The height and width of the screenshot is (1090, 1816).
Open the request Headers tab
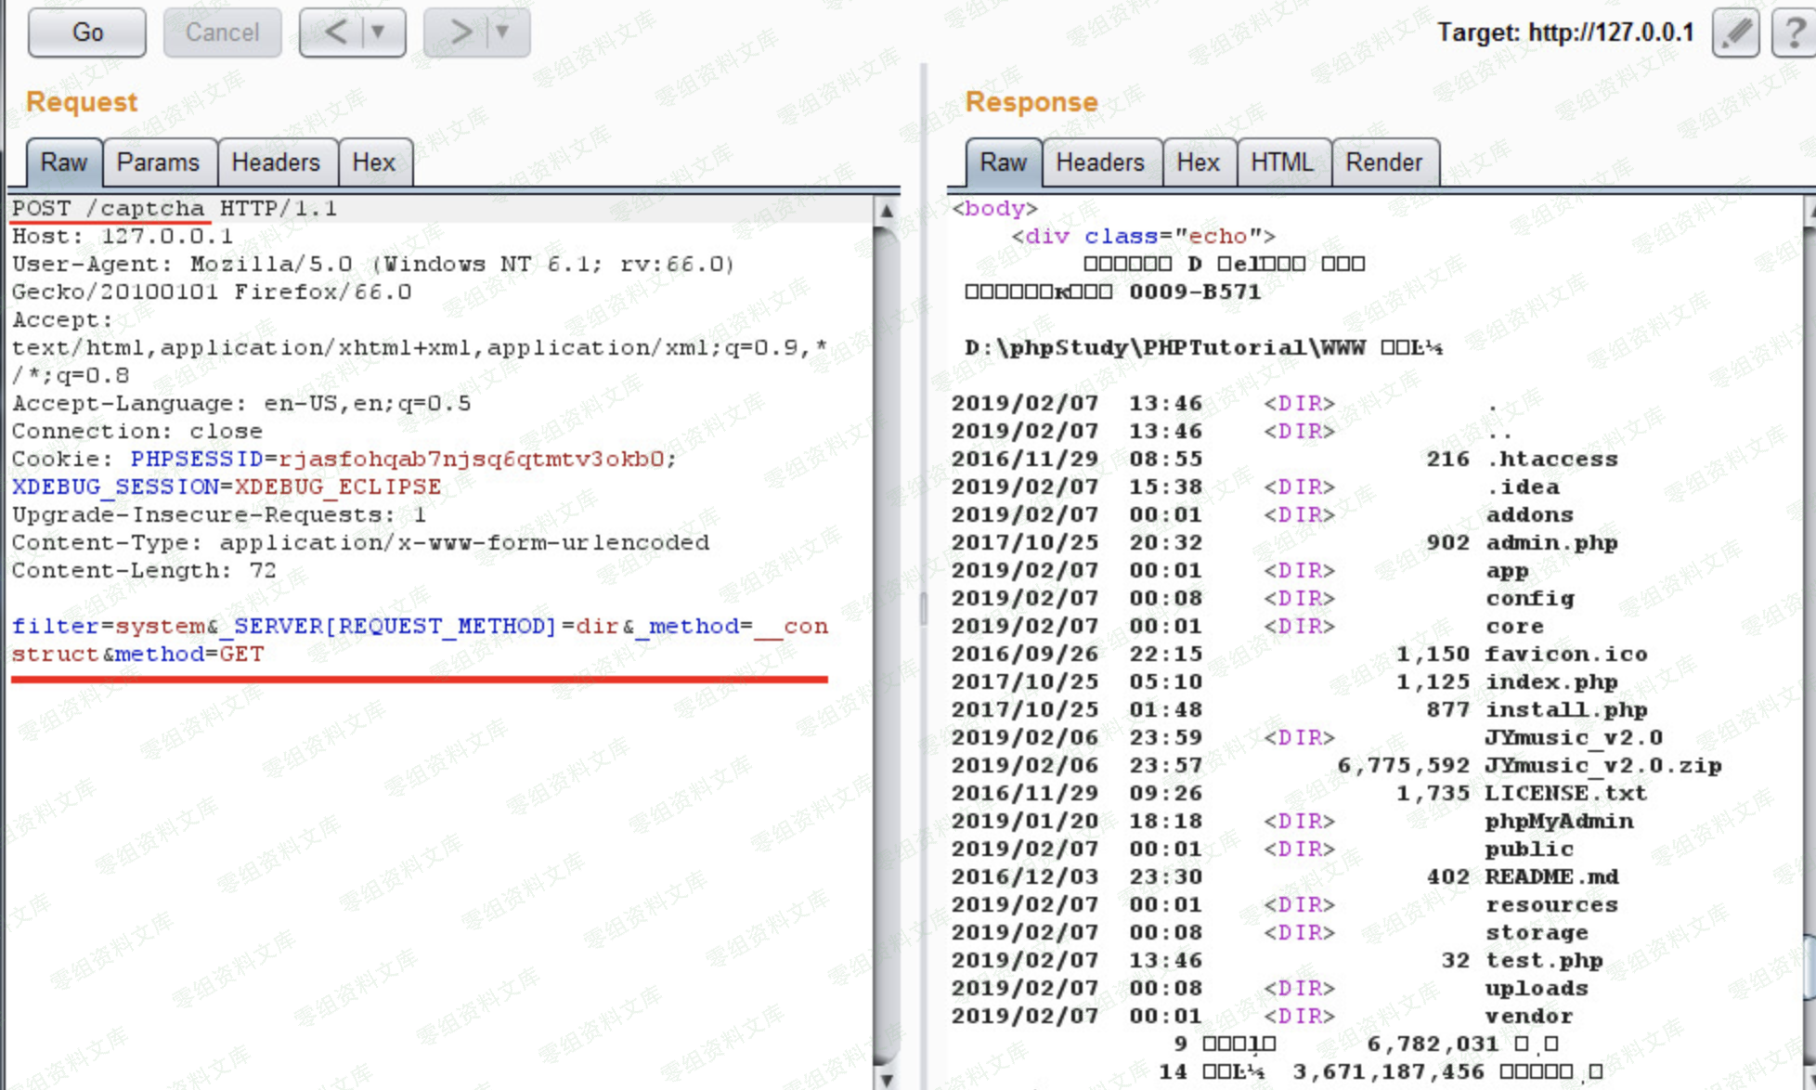(x=276, y=162)
